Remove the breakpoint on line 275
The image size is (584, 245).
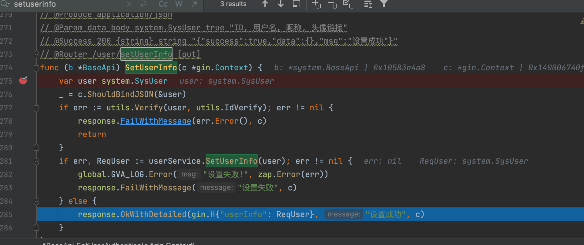click(x=23, y=81)
